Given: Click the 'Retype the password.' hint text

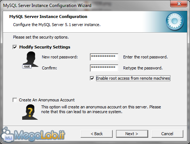Looking at the screenshot, I should [143, 68].
